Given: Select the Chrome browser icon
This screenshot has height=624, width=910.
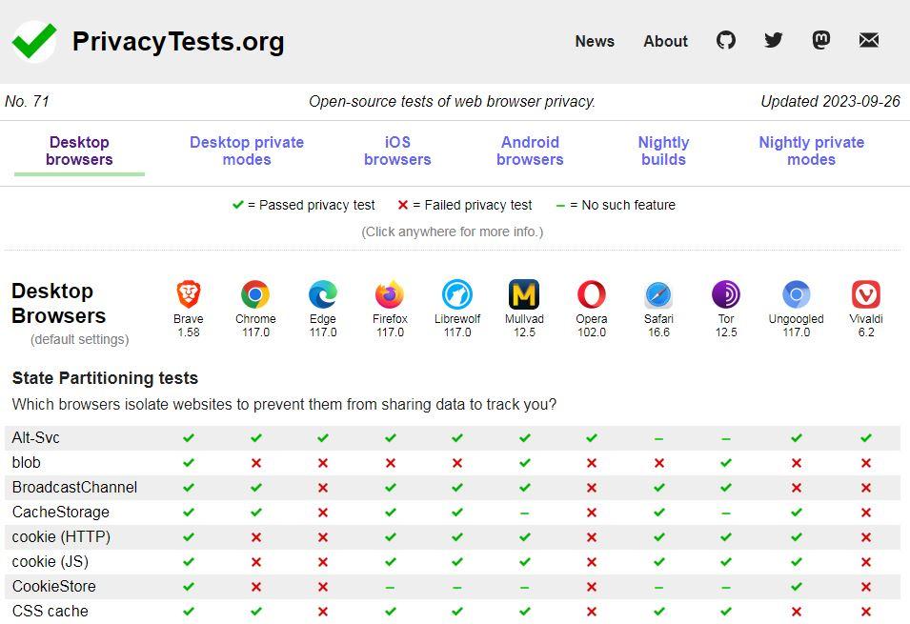Looking at the screenshot, I should (x=255, y=294).
